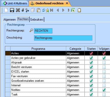Select the Notities program row
The image size is (110, 97).
pos(58,90)
